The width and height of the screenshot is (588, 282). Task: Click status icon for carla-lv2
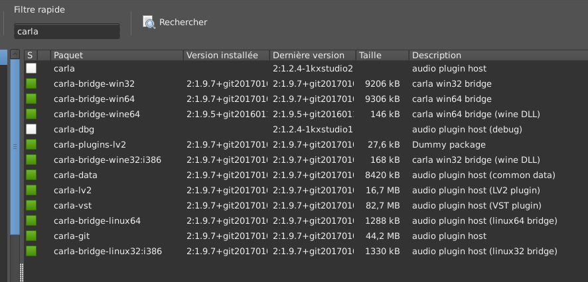(31, 190)
